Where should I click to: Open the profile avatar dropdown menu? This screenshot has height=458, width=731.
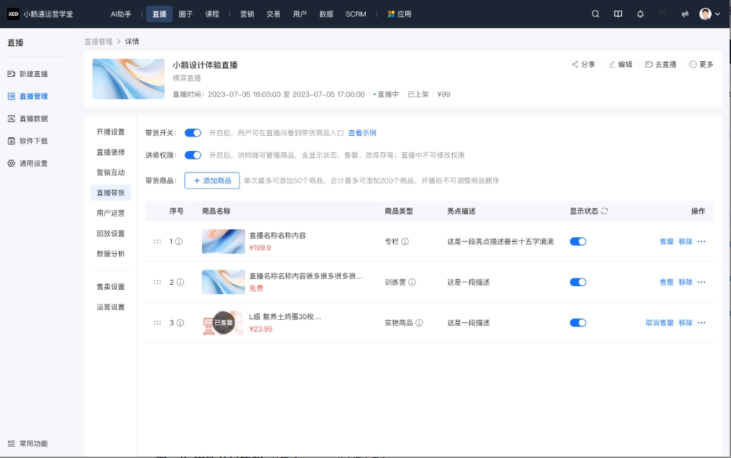click(x=705, y=14)
